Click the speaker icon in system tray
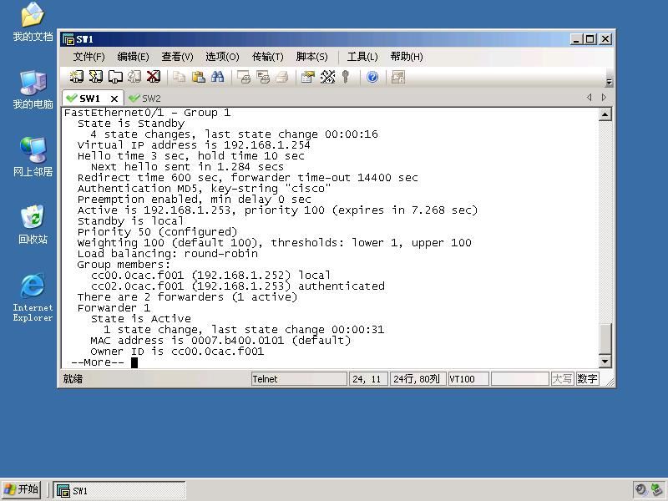The image size is (668, 501). coord(640,490)
